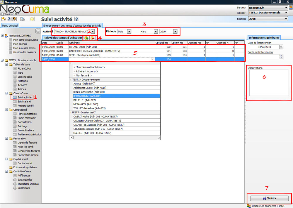Select TEULLET Géraldine (Adh 002) in list
Image resolution: width=293 pixels, height=208 pixels.
point(117,108)
